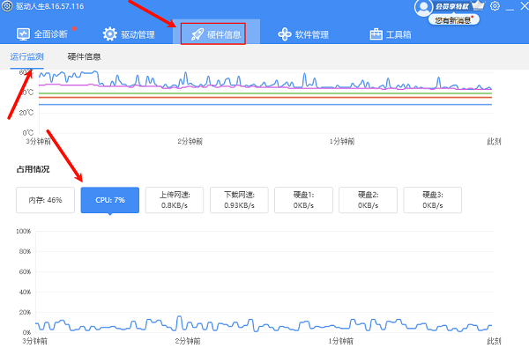Click the 2分钟前 label under temperature chart
Viewport: 529px width, 348px height.
tap(190, 142)
